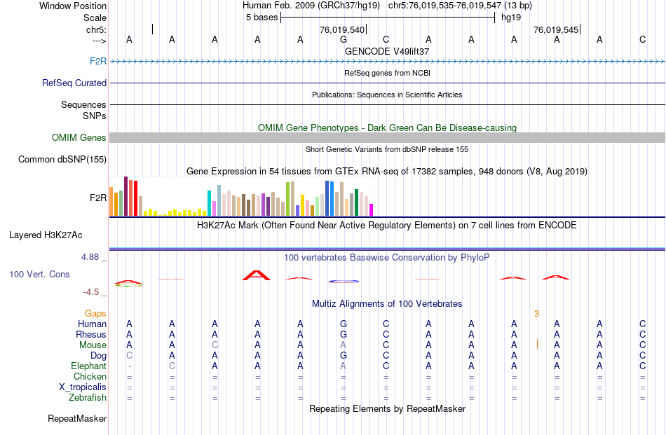Click the orange Gaps label

point(95,313)
